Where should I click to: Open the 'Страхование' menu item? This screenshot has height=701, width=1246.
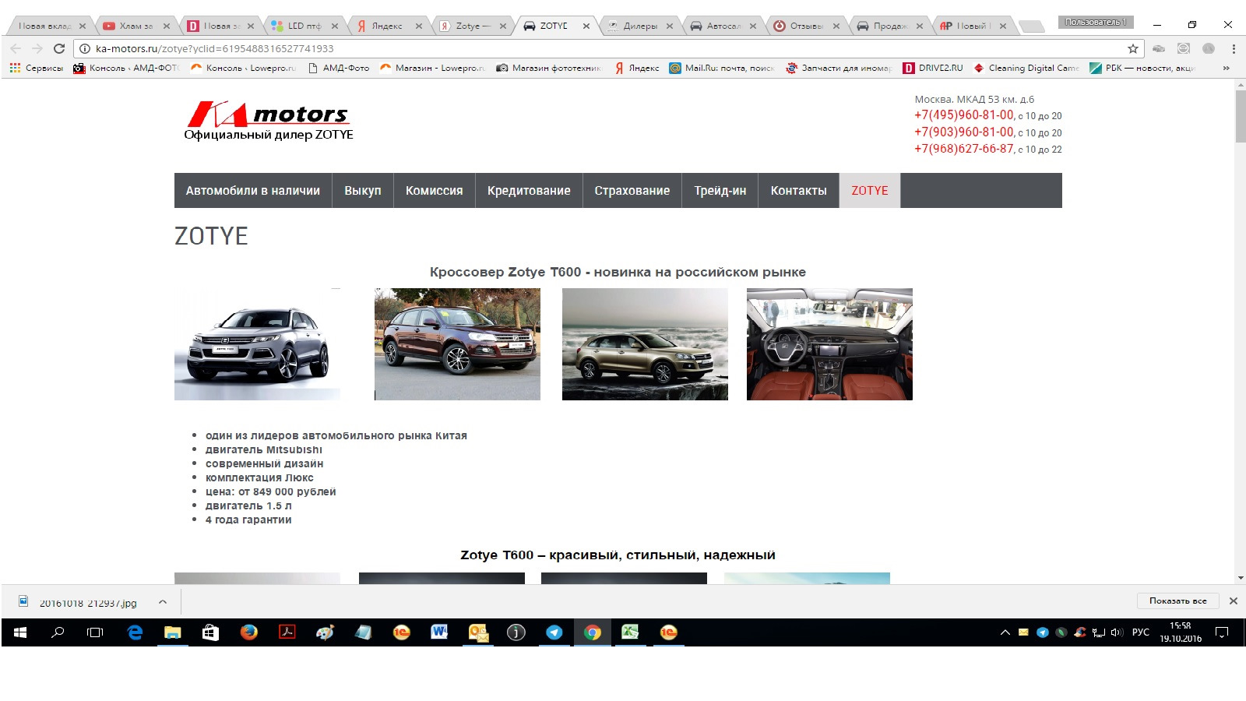pos(632,190)
